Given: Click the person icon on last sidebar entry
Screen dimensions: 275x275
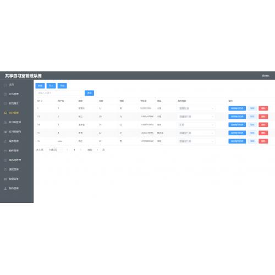Looking at the screenshot, I should coord(5,188).
